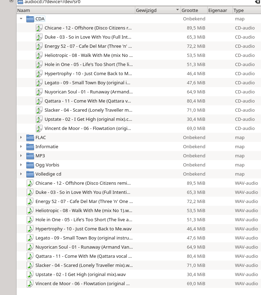Image resolution: width=261 pixels, height=295 pixels.
Task: Click the CDA folder icon
Action: click(x=30, y=19)
